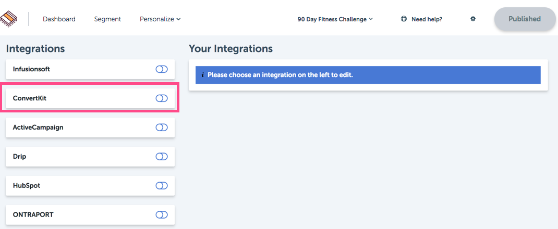Select the ConvertKit integration row
Screen dimensions: 558x229
pyautogui.click(x=90, y=98)
